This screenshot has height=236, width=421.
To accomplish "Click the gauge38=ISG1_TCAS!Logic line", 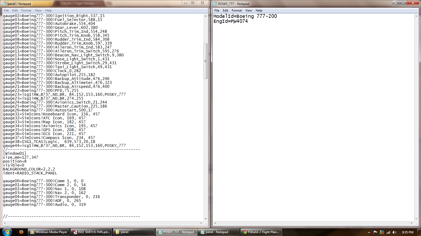I will pyautogui.click(x=49, y=142).
